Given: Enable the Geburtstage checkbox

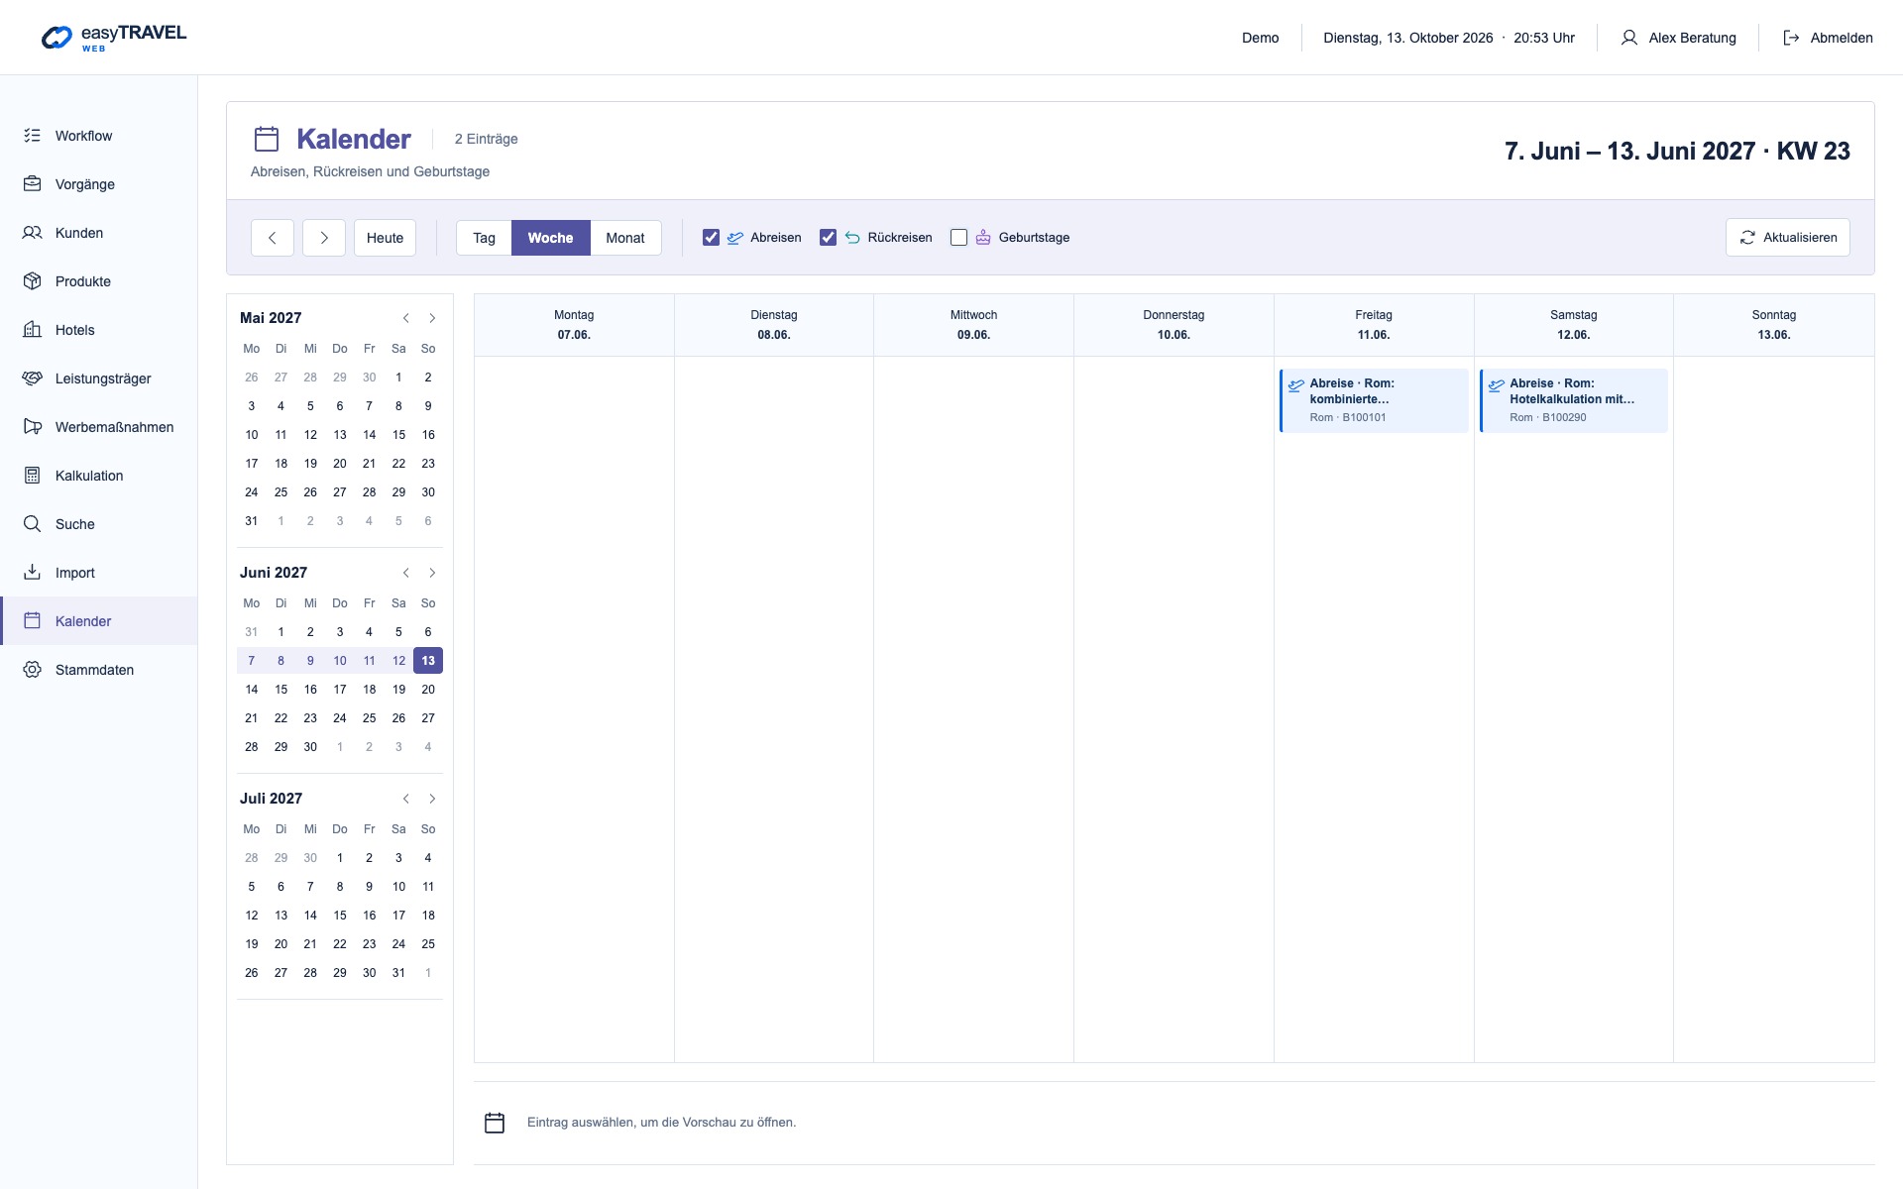Looking at the screenshot, I should coord(958,238).
